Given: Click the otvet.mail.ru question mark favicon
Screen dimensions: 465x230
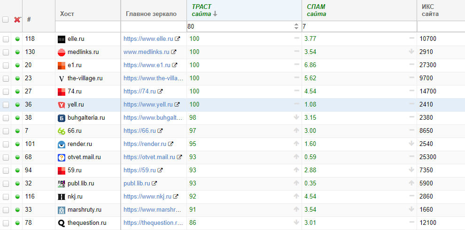Looking at the screenshot, I should click(62, 158).
